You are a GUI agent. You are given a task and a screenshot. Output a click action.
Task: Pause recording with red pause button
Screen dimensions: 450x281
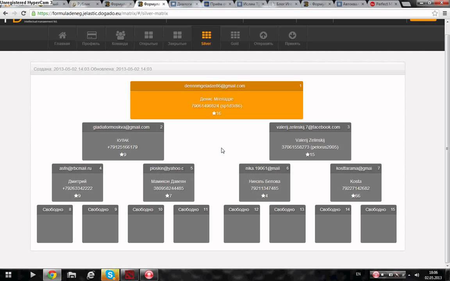pyautogui.click(x=376, y=275)
